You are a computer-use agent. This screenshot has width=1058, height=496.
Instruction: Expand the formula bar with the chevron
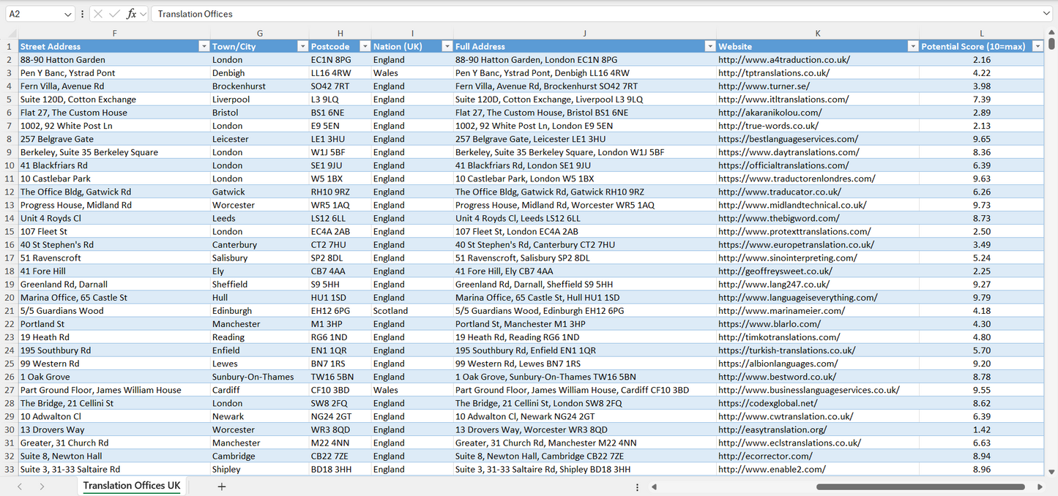pos(1046,14)
